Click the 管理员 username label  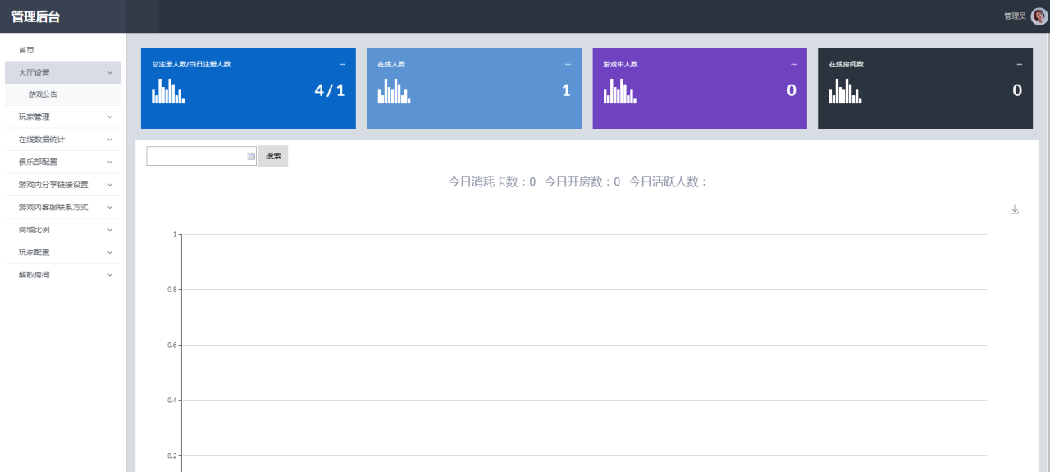pos(1015,16)
